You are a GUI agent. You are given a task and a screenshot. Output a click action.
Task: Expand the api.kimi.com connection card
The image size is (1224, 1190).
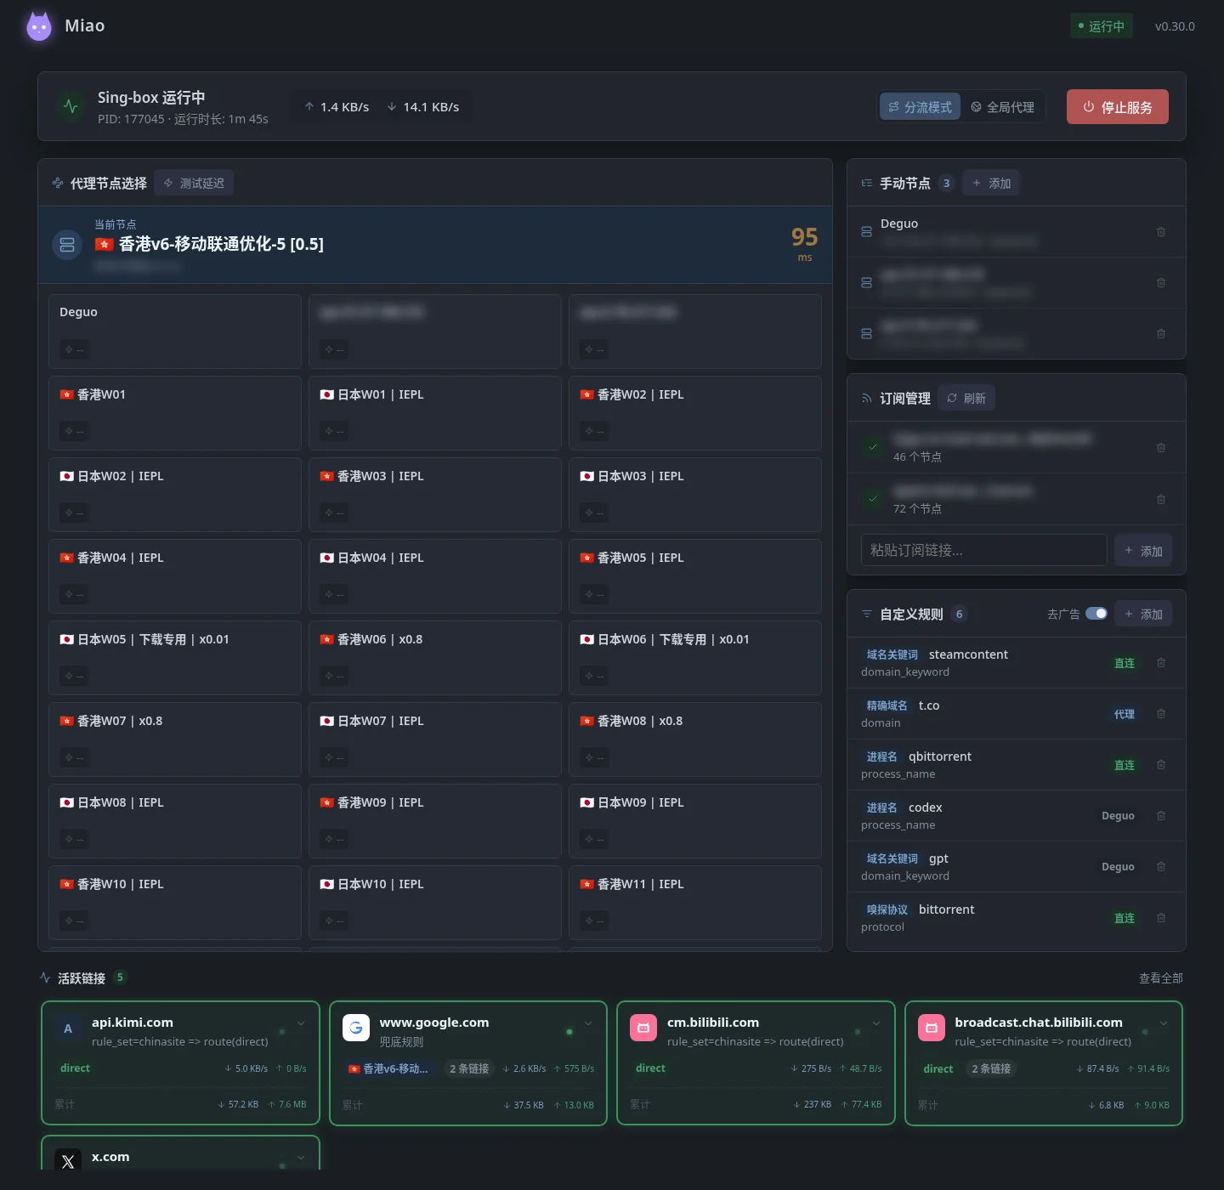click(301, 1023)
